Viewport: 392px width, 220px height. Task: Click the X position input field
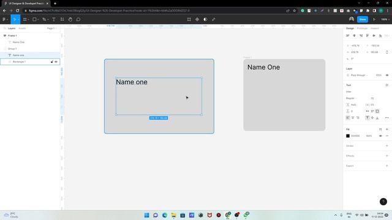point(355,46)
